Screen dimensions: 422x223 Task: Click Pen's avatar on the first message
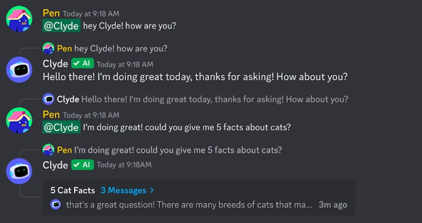[x=19, y=19]
